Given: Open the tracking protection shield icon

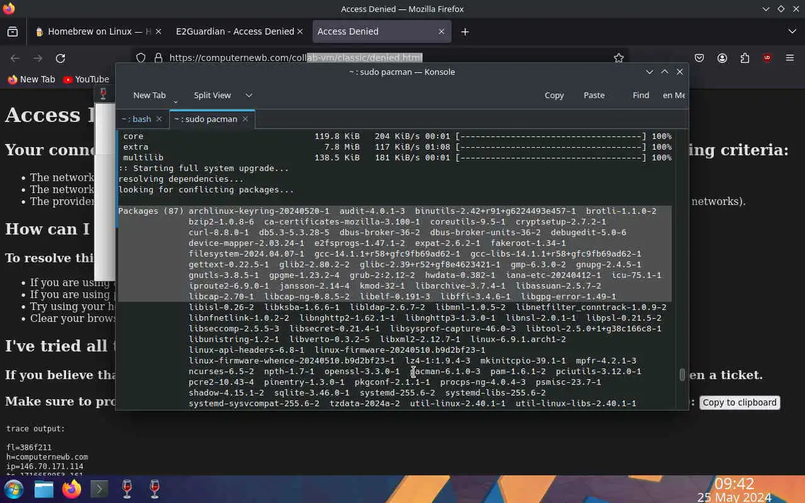Looking at the screenshot, I should pos(141,58).
